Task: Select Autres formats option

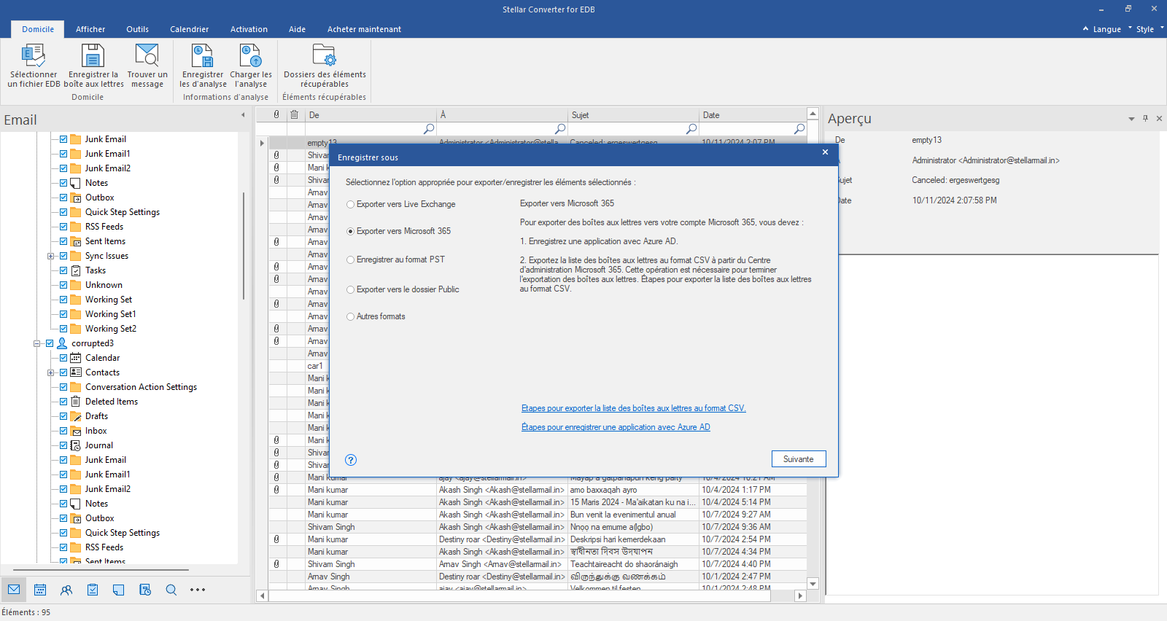Action: tap(376, 316)
